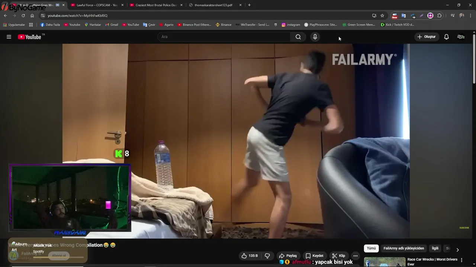Image resolution: width=476 pixels, height=267 pixels.
Task: Close the thomaskaraktersheet123.pdf tab
Action: point(240,5)
